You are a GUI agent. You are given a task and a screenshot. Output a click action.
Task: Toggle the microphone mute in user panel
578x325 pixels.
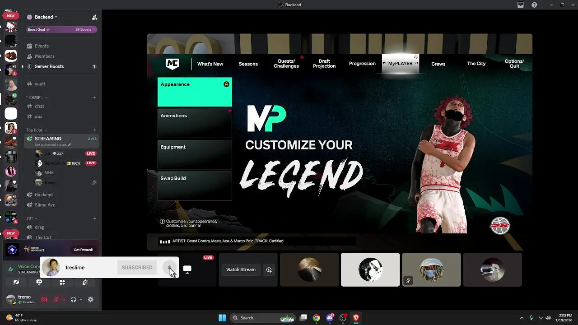click(x=56, y=299)
